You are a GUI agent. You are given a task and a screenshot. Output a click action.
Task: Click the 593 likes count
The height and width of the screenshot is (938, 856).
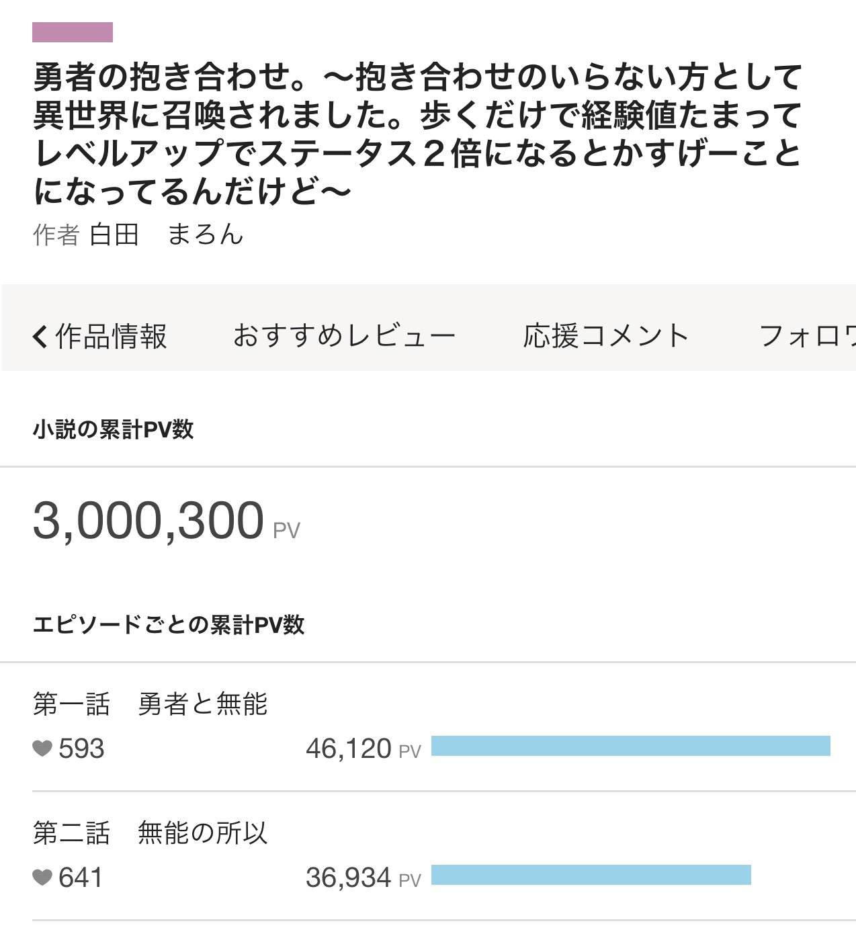coord(81,749)
